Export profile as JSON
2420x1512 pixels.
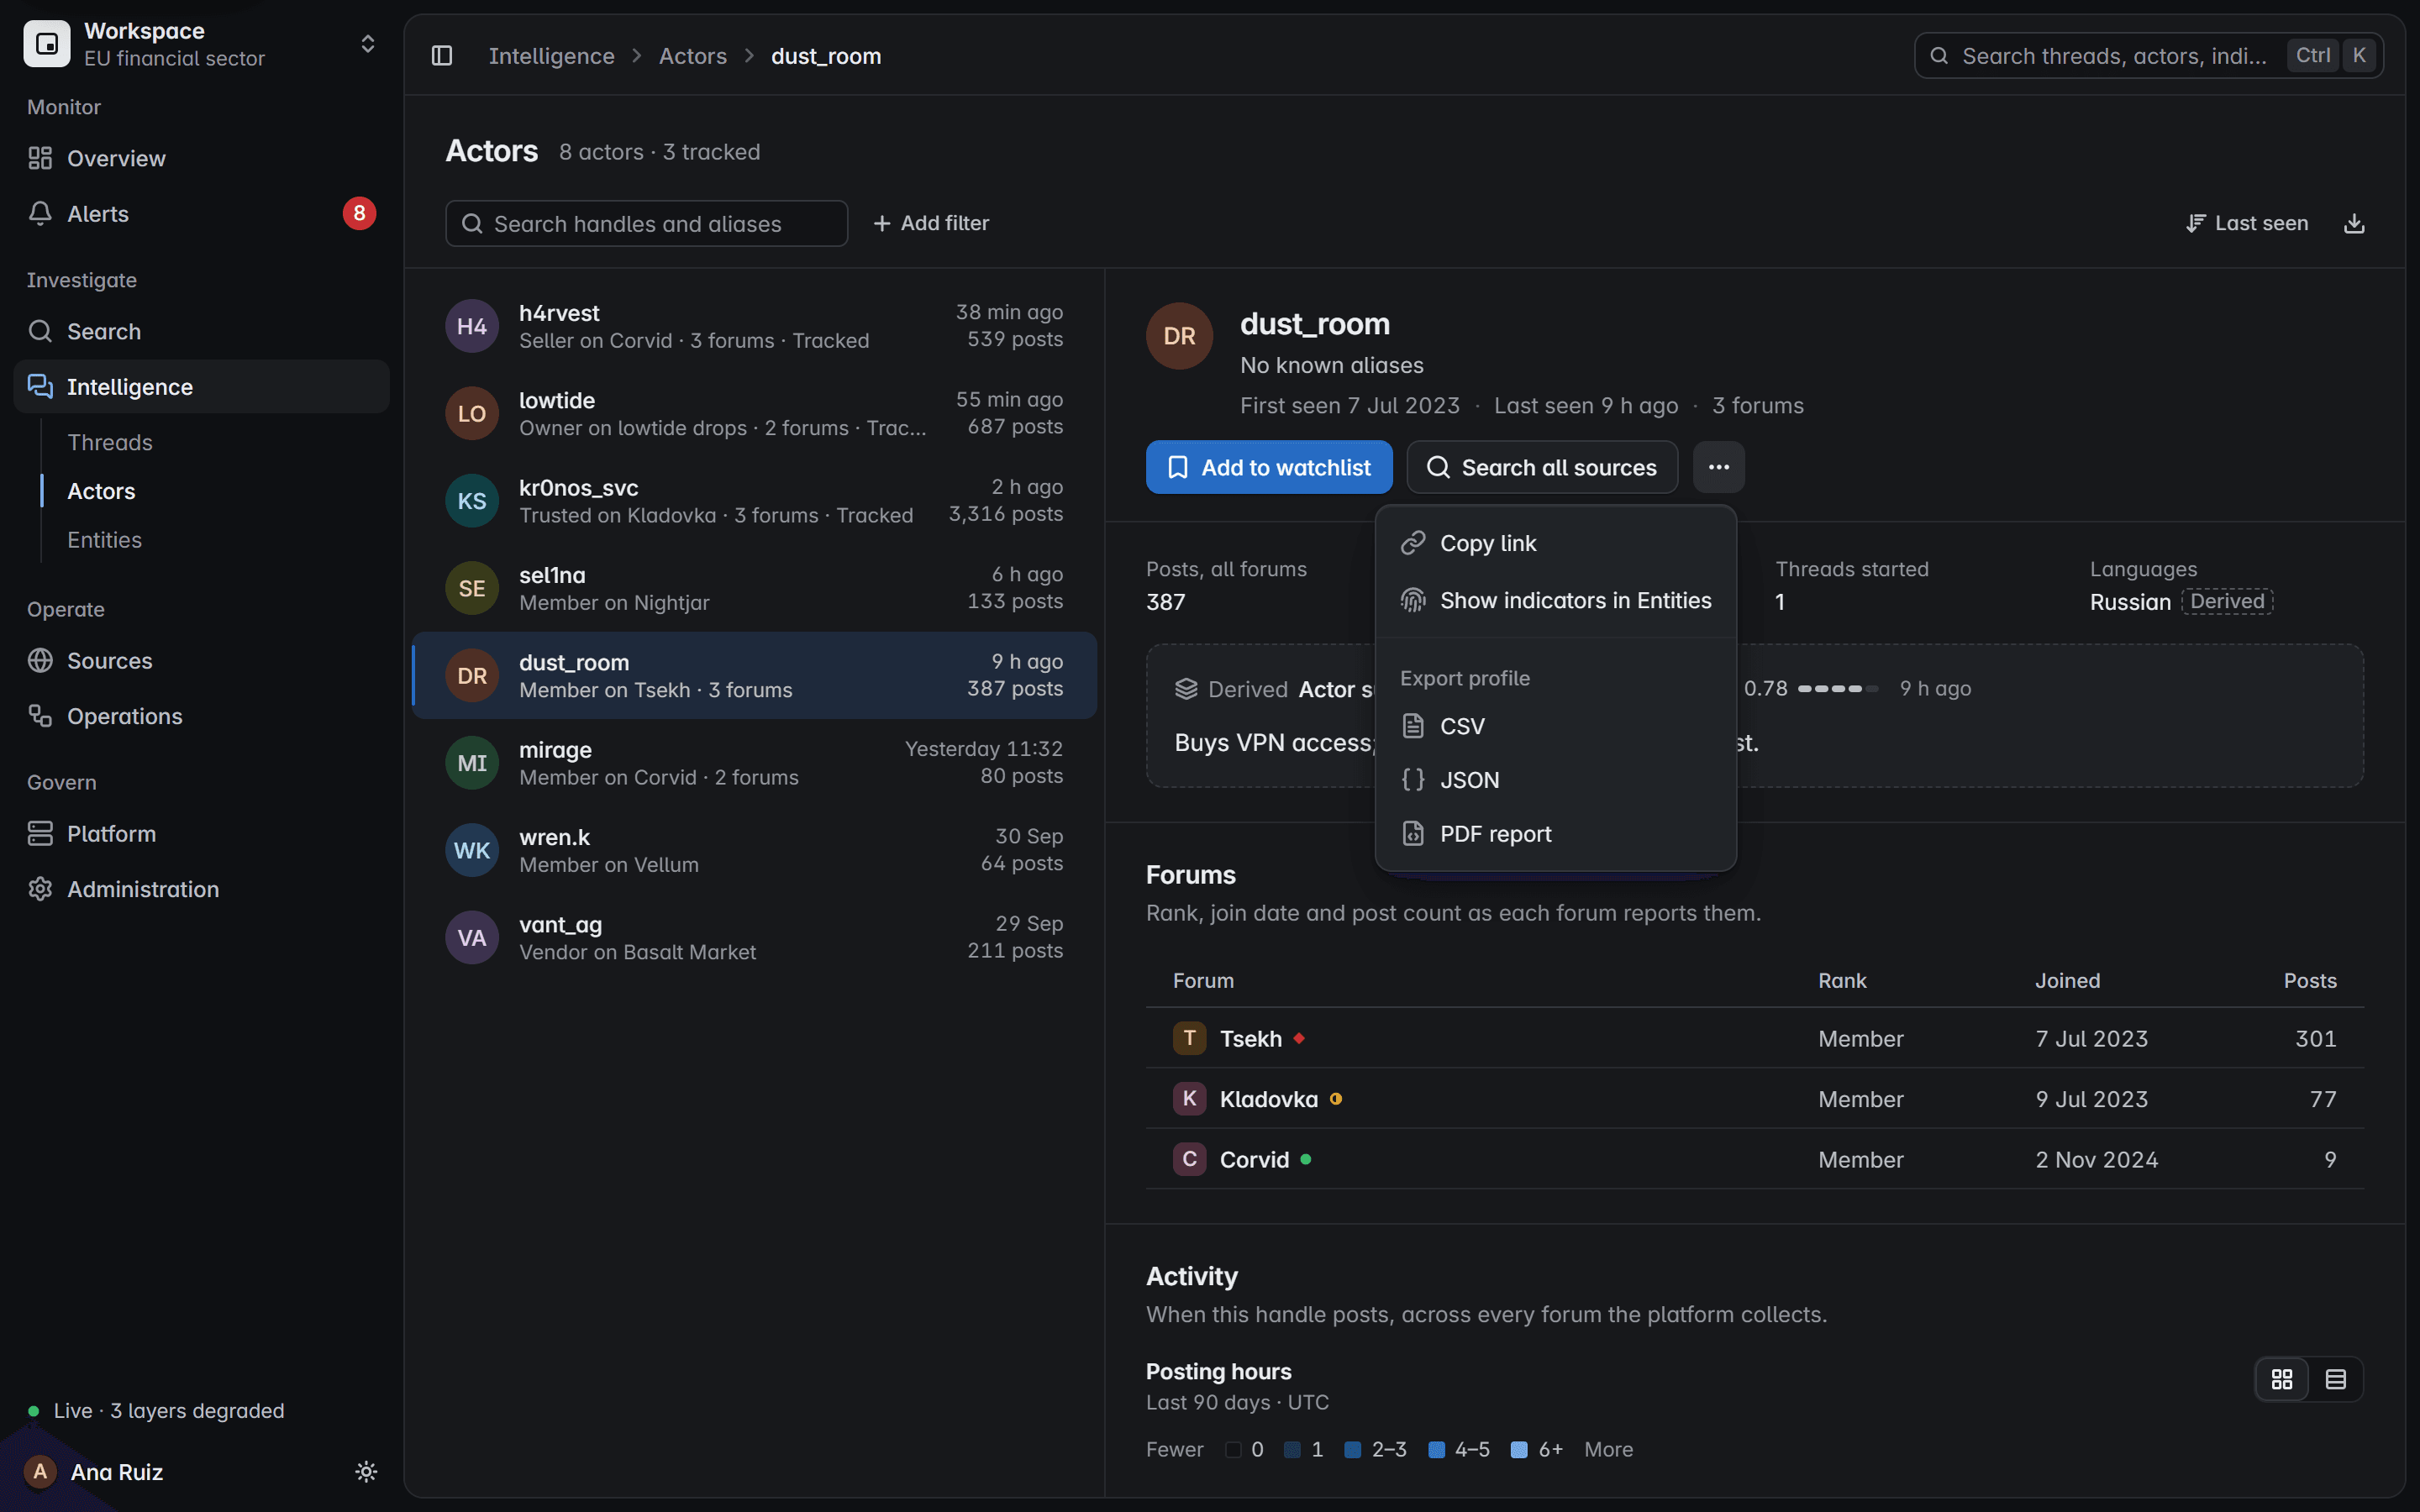pyautogui.click(x=1556, y=780)
